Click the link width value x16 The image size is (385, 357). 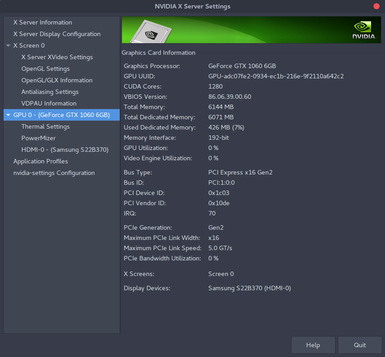coord(214,238)
